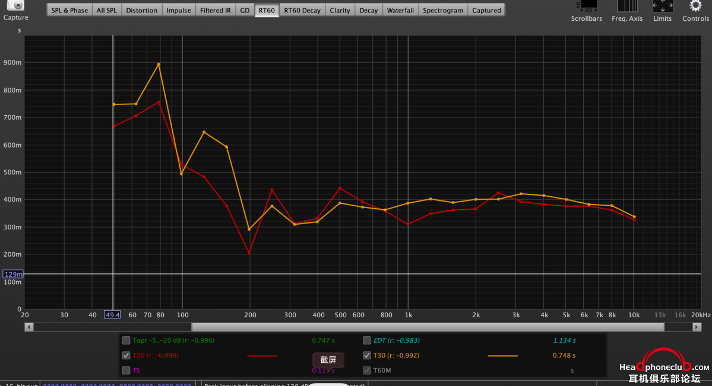
Task: Open the Controls gear icon
Action: [x=695, y=6]
